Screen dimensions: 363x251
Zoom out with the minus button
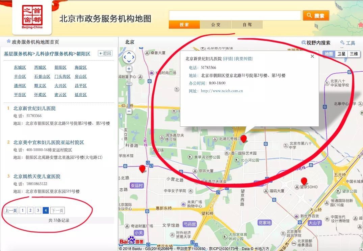(x=129, y=111)
